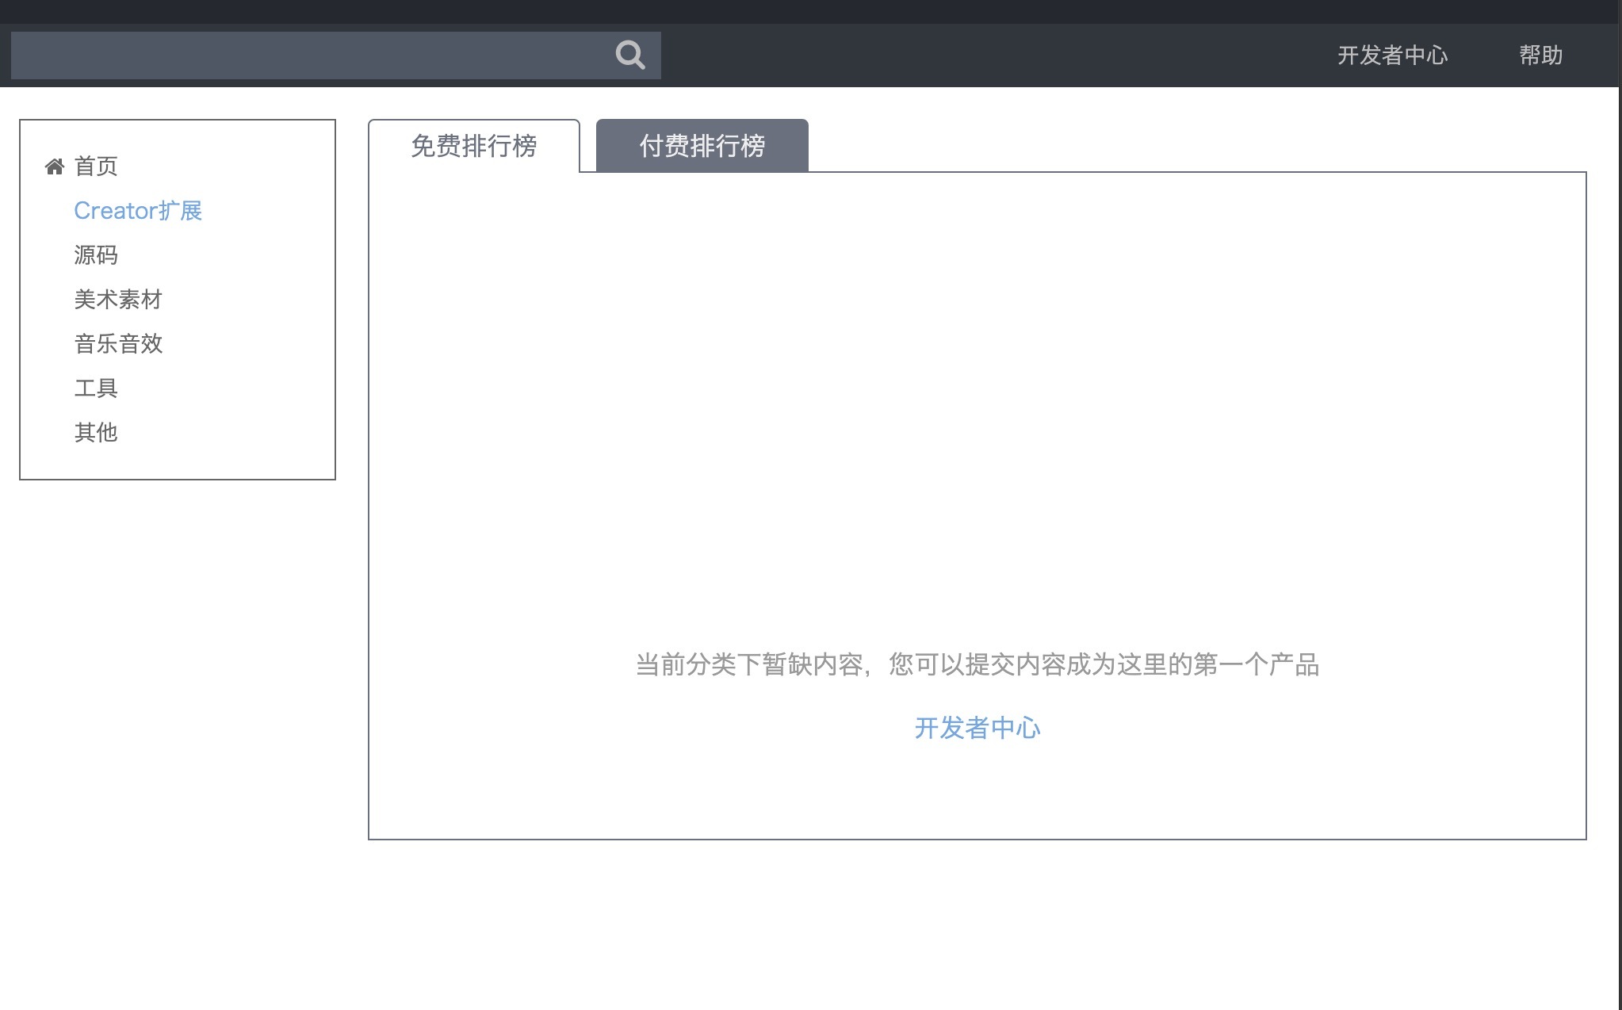Open the 美术素材 category

[x=118, y=300]
